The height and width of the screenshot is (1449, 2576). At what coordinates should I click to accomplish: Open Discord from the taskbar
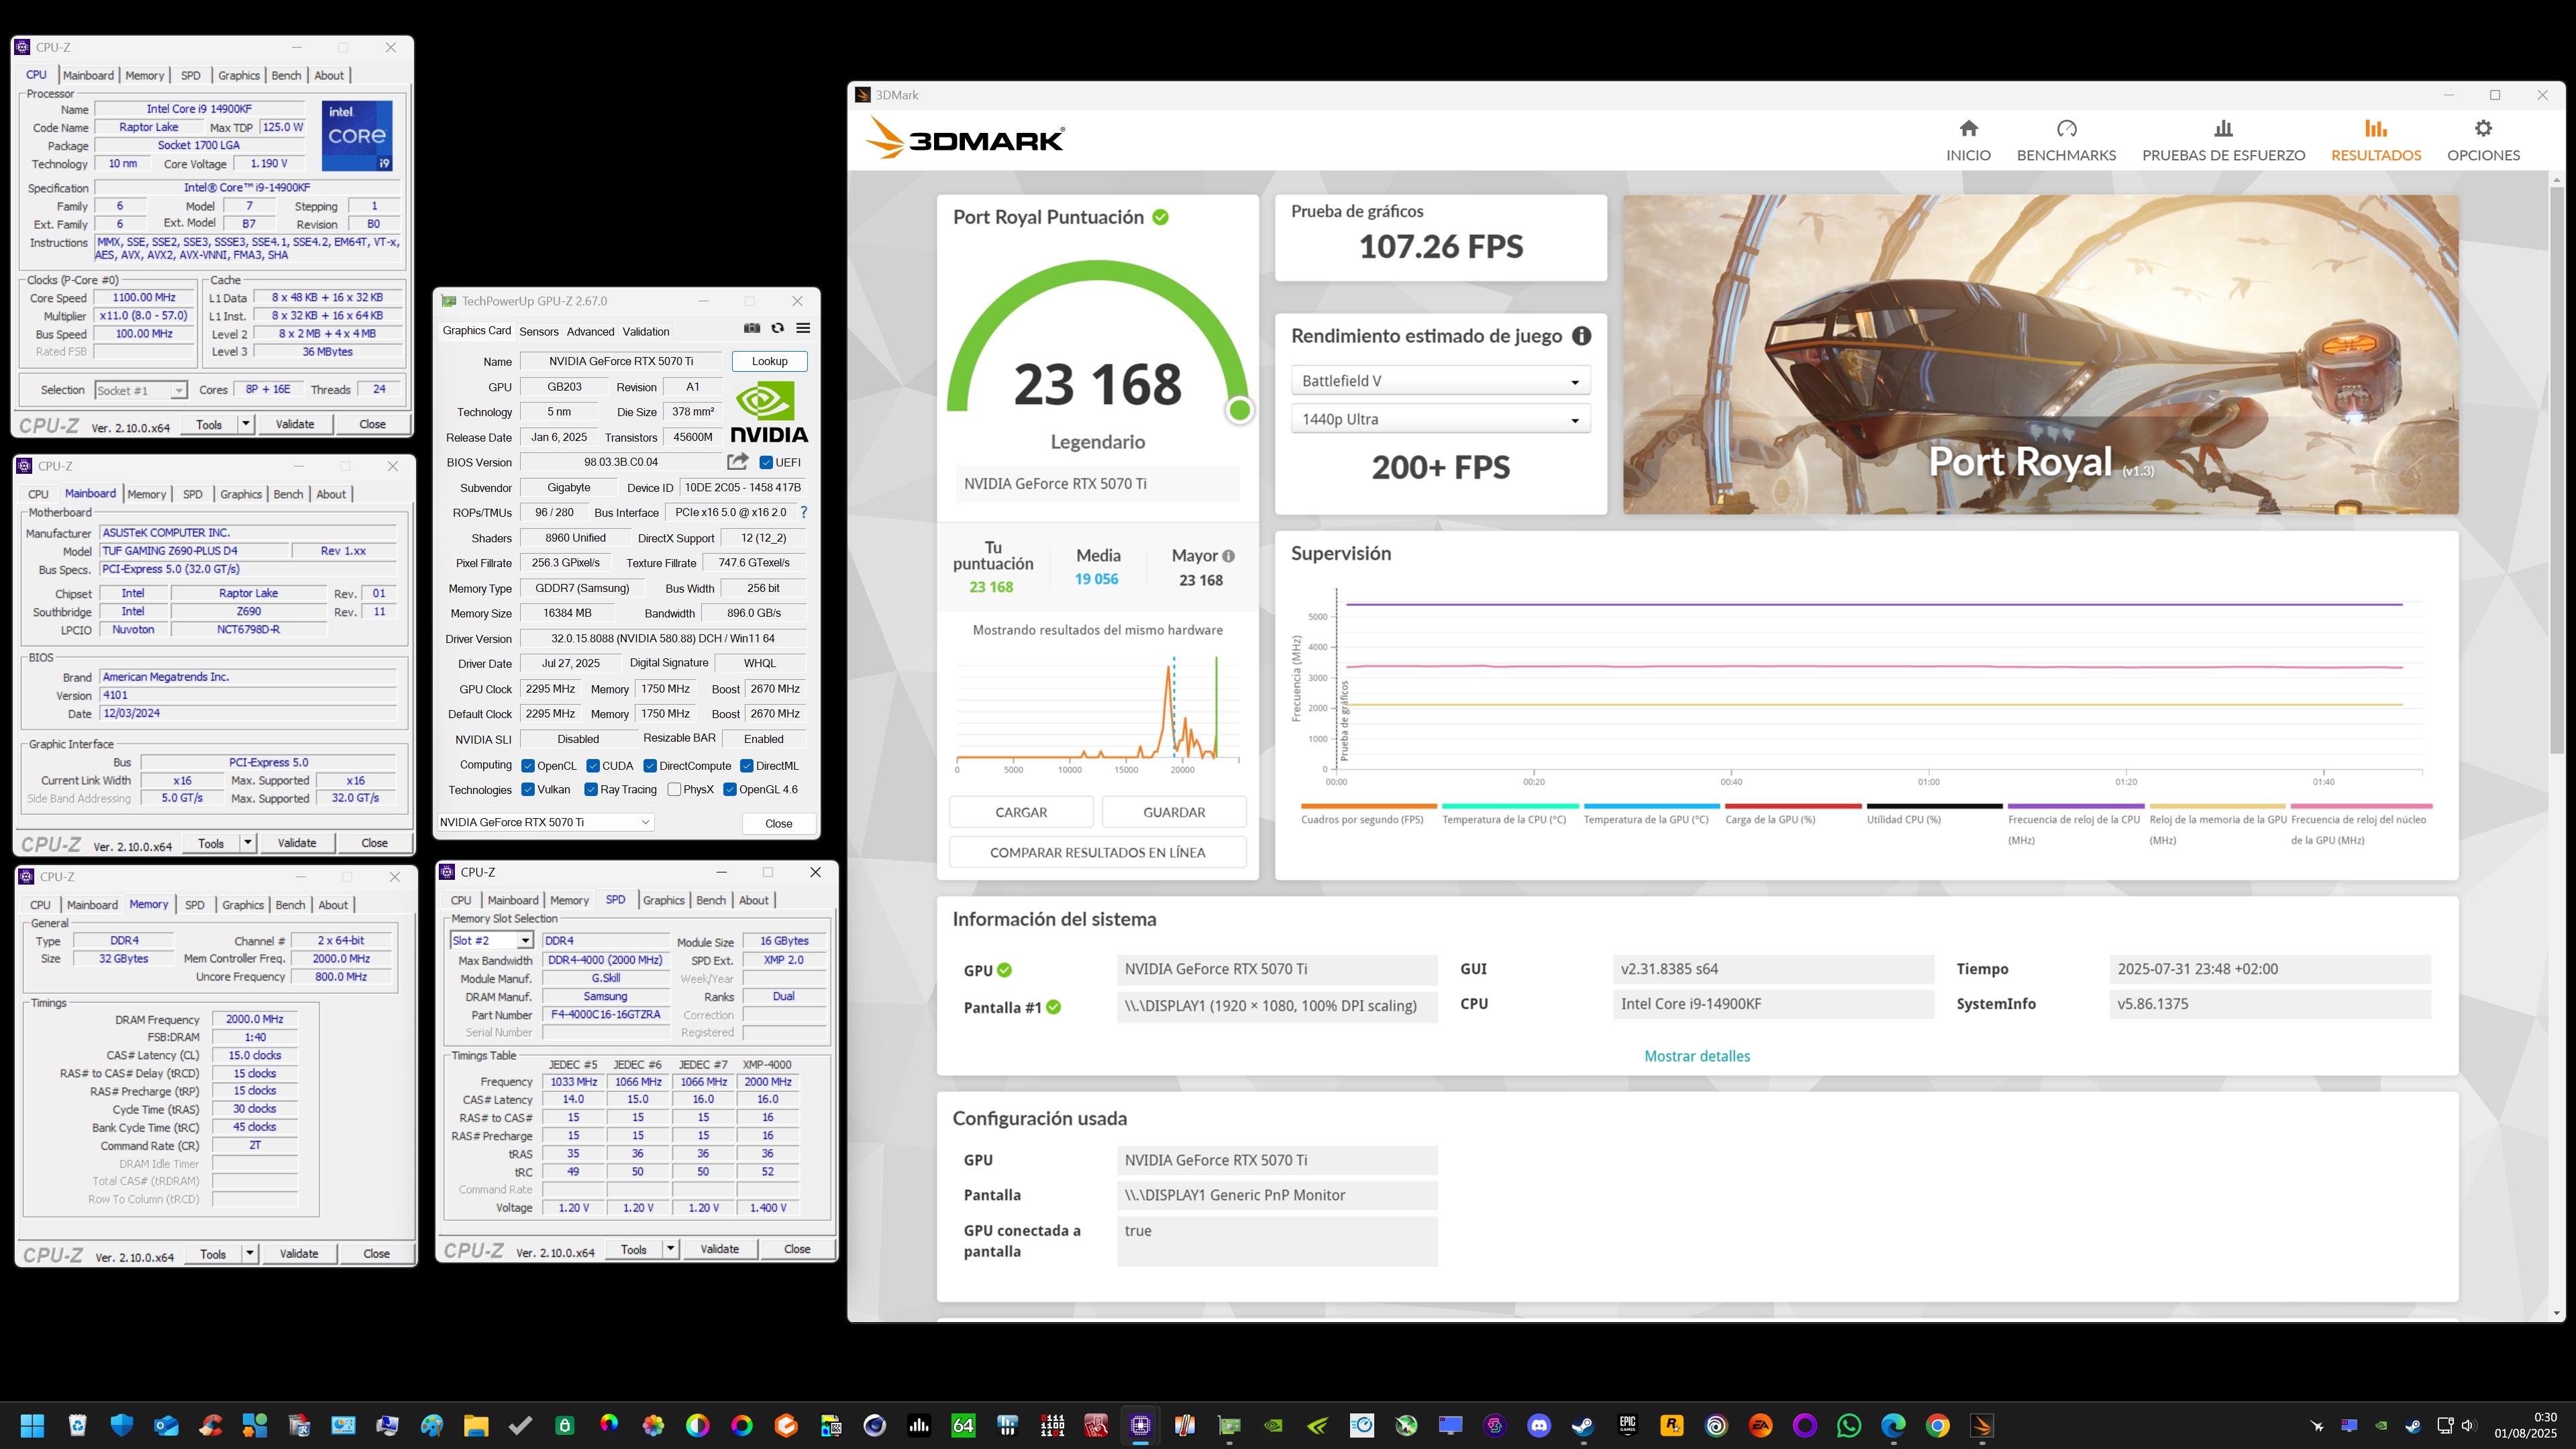(x=1539, y=1425)
